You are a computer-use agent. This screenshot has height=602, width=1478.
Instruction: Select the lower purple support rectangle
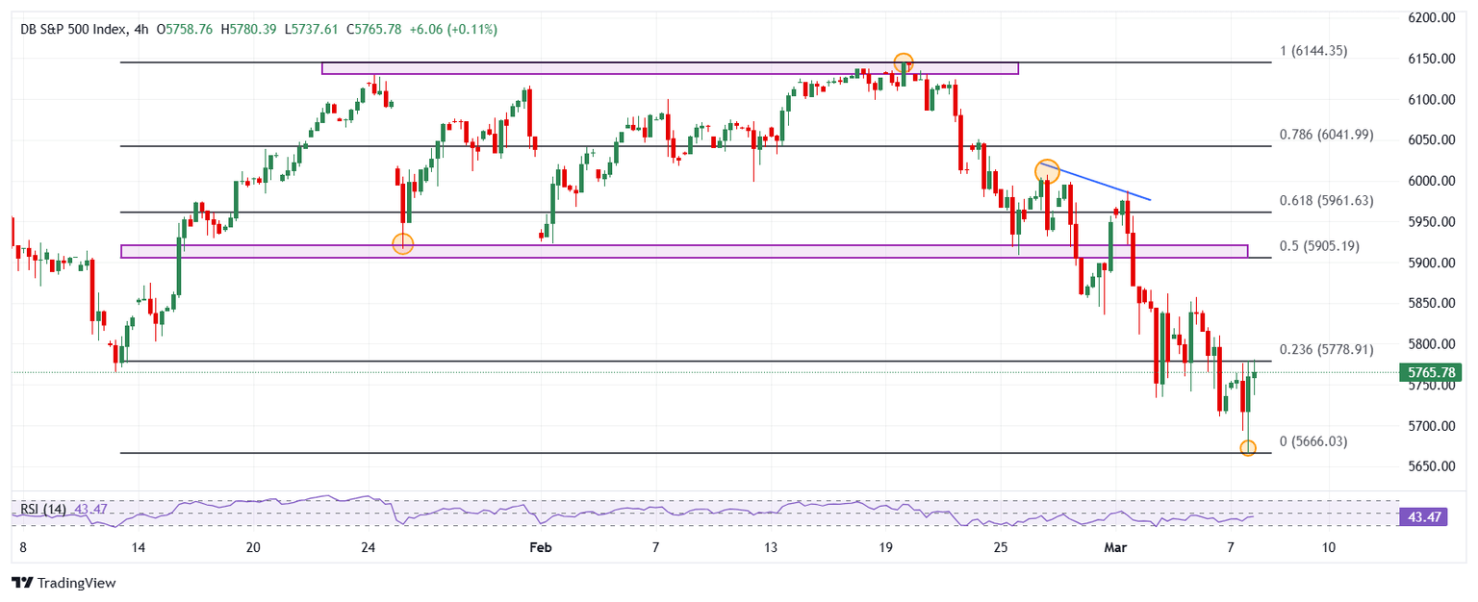(674, 251)
